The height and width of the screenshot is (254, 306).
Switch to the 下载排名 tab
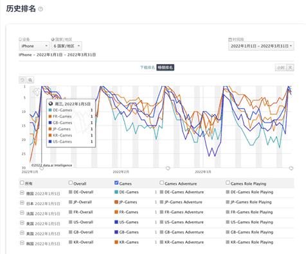tap(147, 67)
